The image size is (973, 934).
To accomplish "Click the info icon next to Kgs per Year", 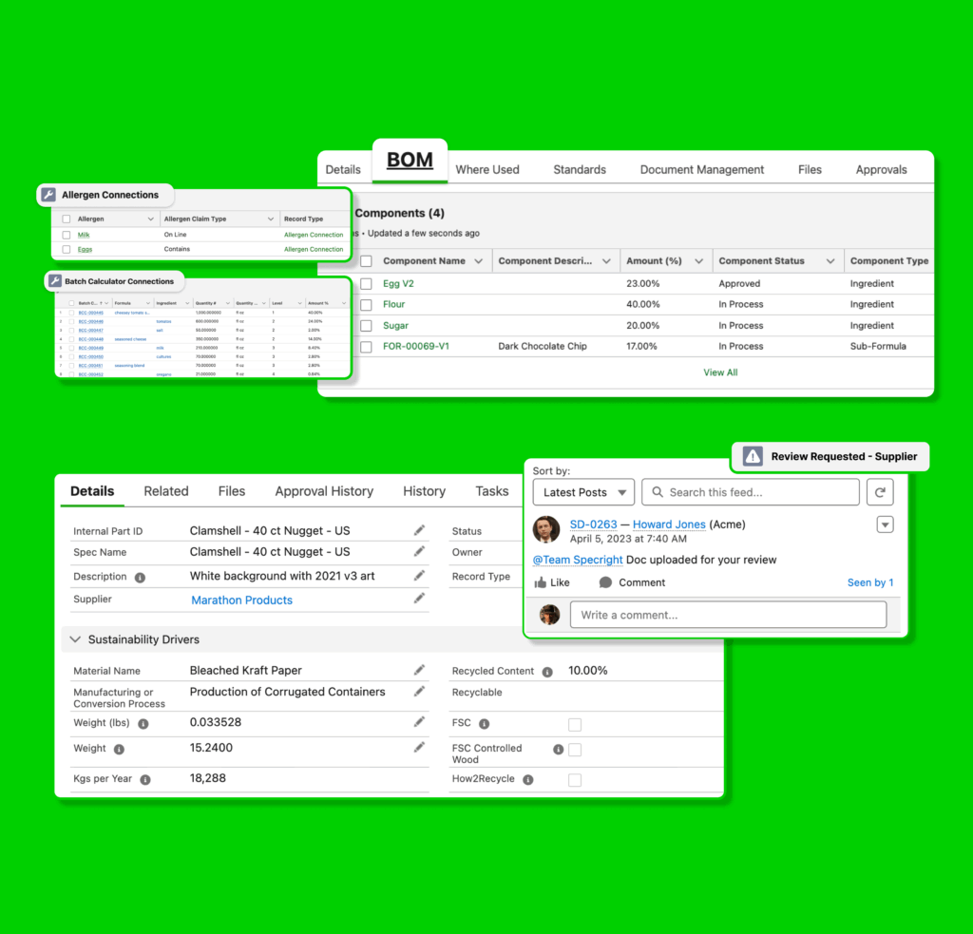I will click(145, 779).
